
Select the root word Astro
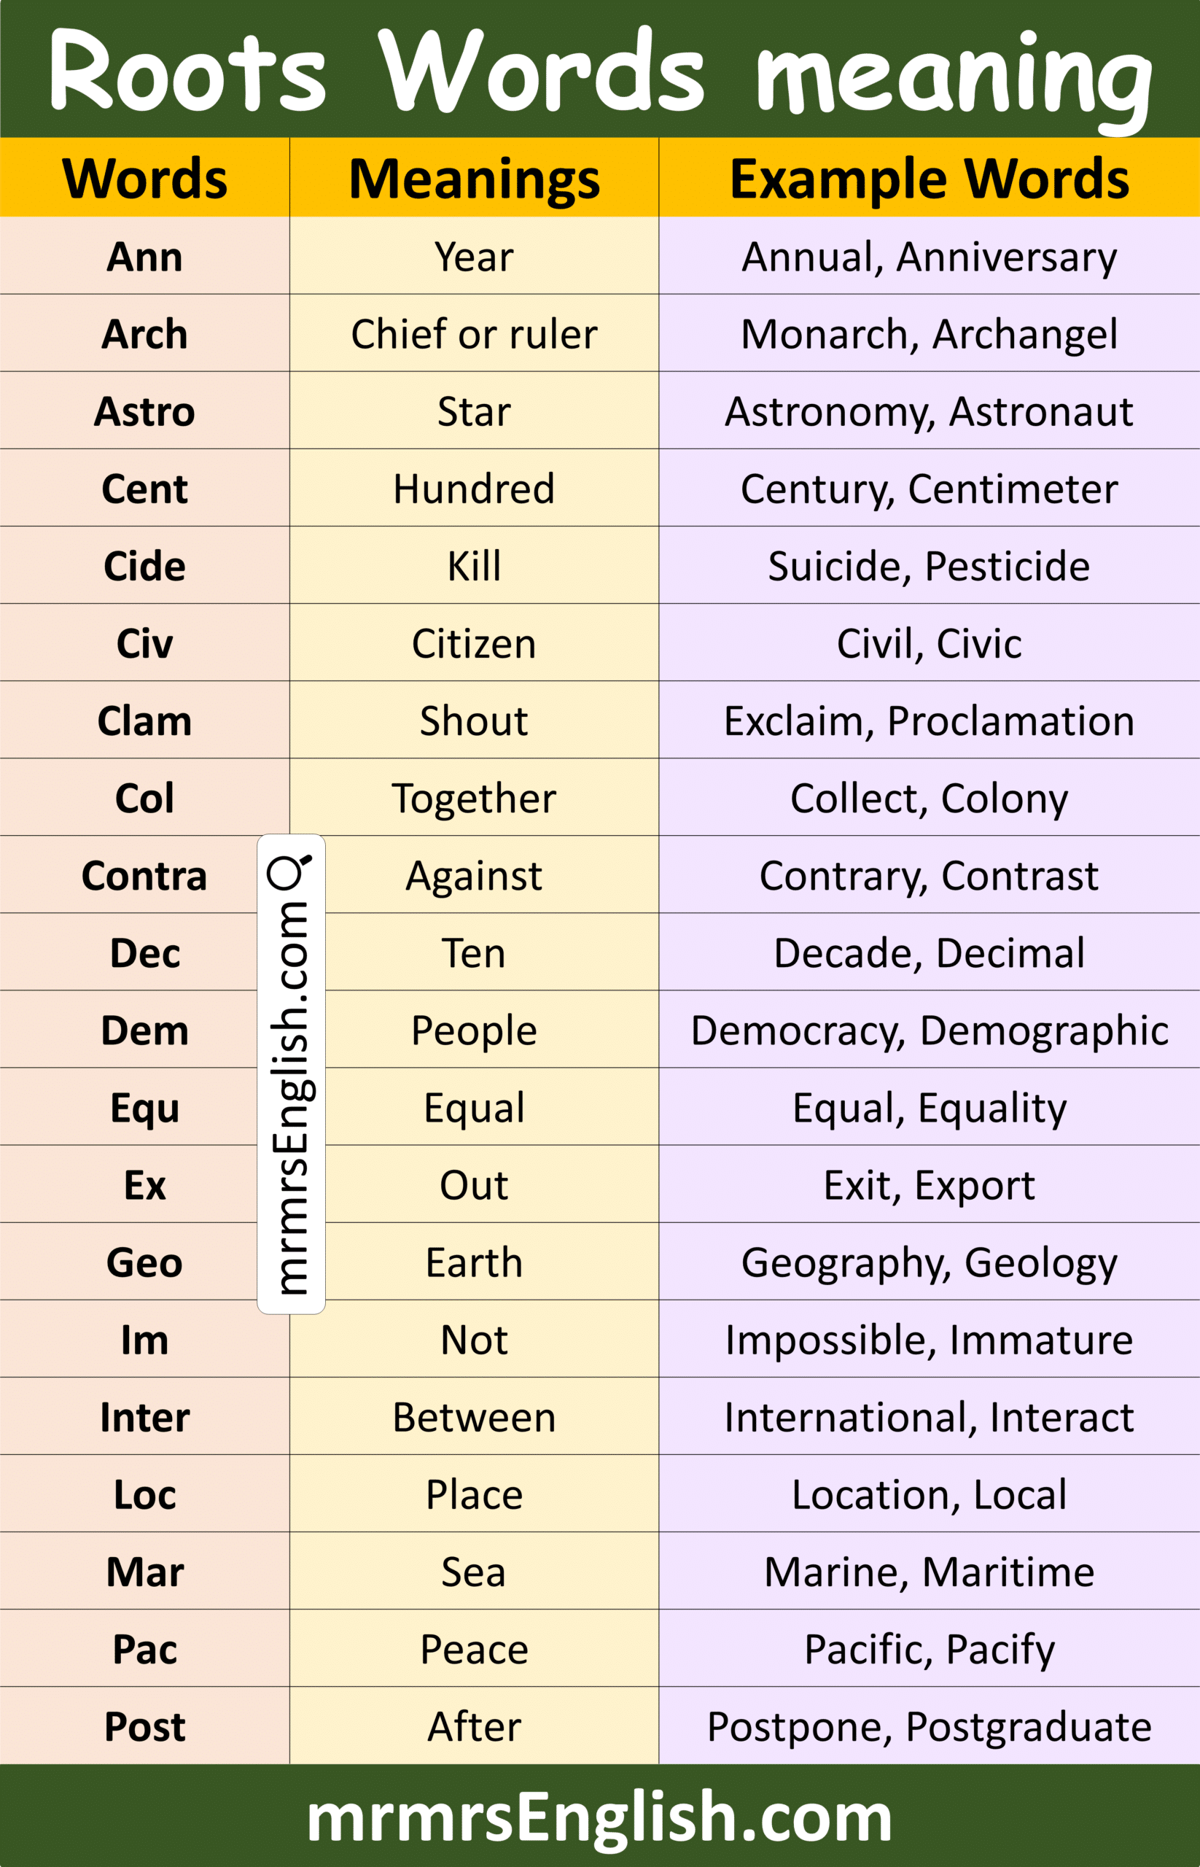tap(145, 411)
